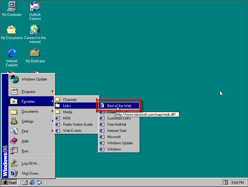Click the Programs folder icon in Start menu
The height and width of the screenshot is (187, 248).
click(x=14, y=91)
